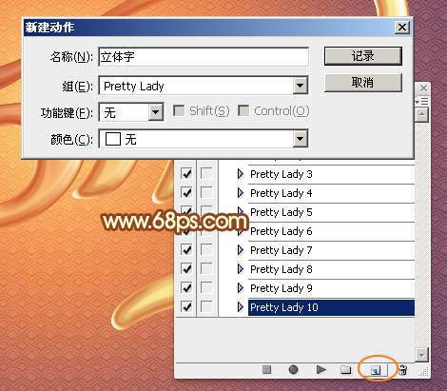The width and height of the screenshot is (447, 391).
Task: Toggle the checkmark for Pretty Lady 7
Action: (186, 249)
